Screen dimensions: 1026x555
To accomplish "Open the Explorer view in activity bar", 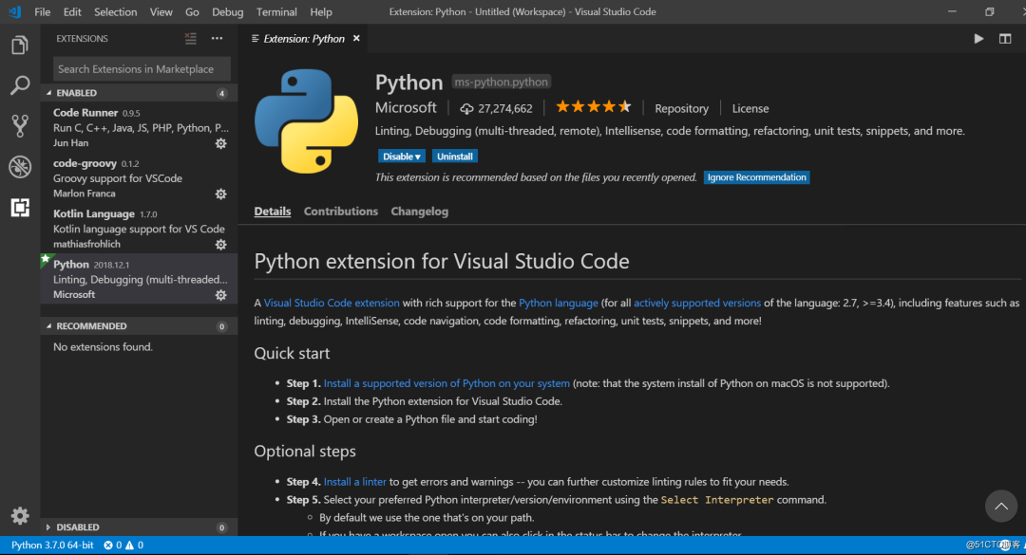I will (x=19, y=45).
